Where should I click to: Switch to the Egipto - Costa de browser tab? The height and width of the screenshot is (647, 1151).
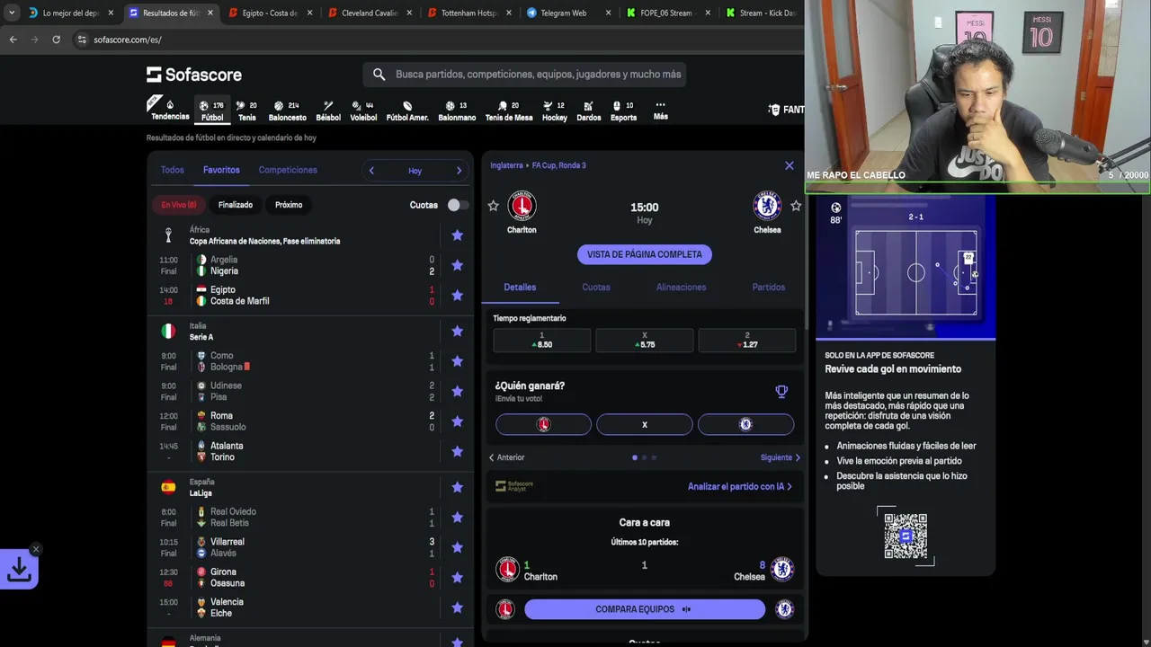(270, 13)
